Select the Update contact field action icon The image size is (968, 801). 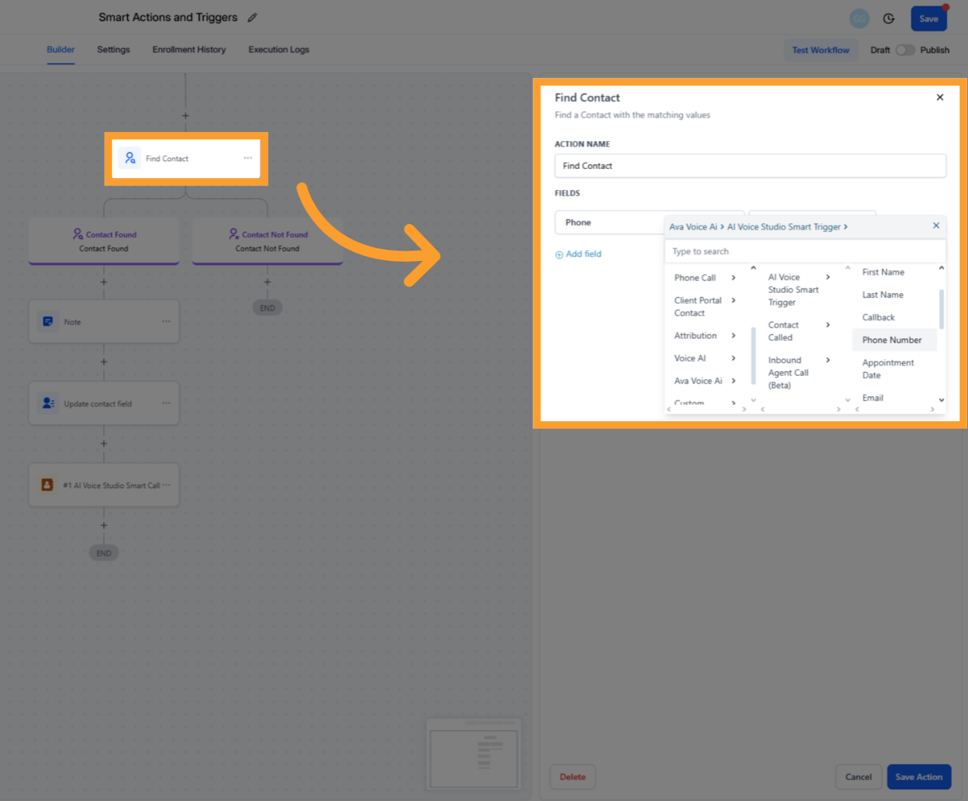click(x=48, y=403)
